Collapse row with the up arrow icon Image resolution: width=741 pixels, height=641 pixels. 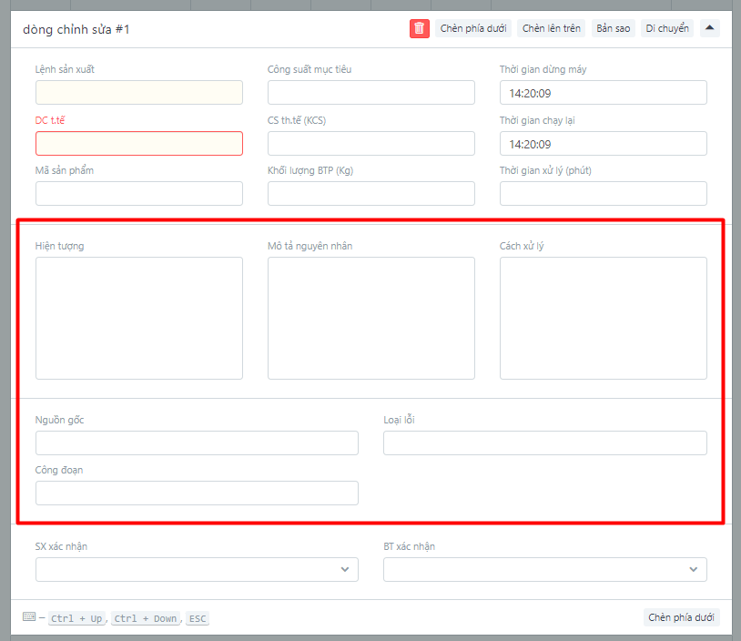pos(710,28)
